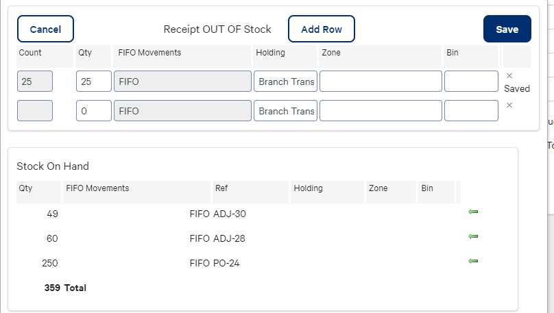This screenshot has height=313, width=554.
Task: Click green arrow for PO-24 stock row
Action: coord(472,262)
